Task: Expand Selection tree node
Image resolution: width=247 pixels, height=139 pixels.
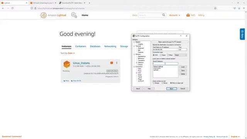Action: [137, 63]
